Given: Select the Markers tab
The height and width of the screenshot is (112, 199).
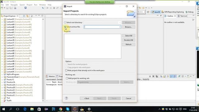Looking at the screenshot, I should 50,76.
